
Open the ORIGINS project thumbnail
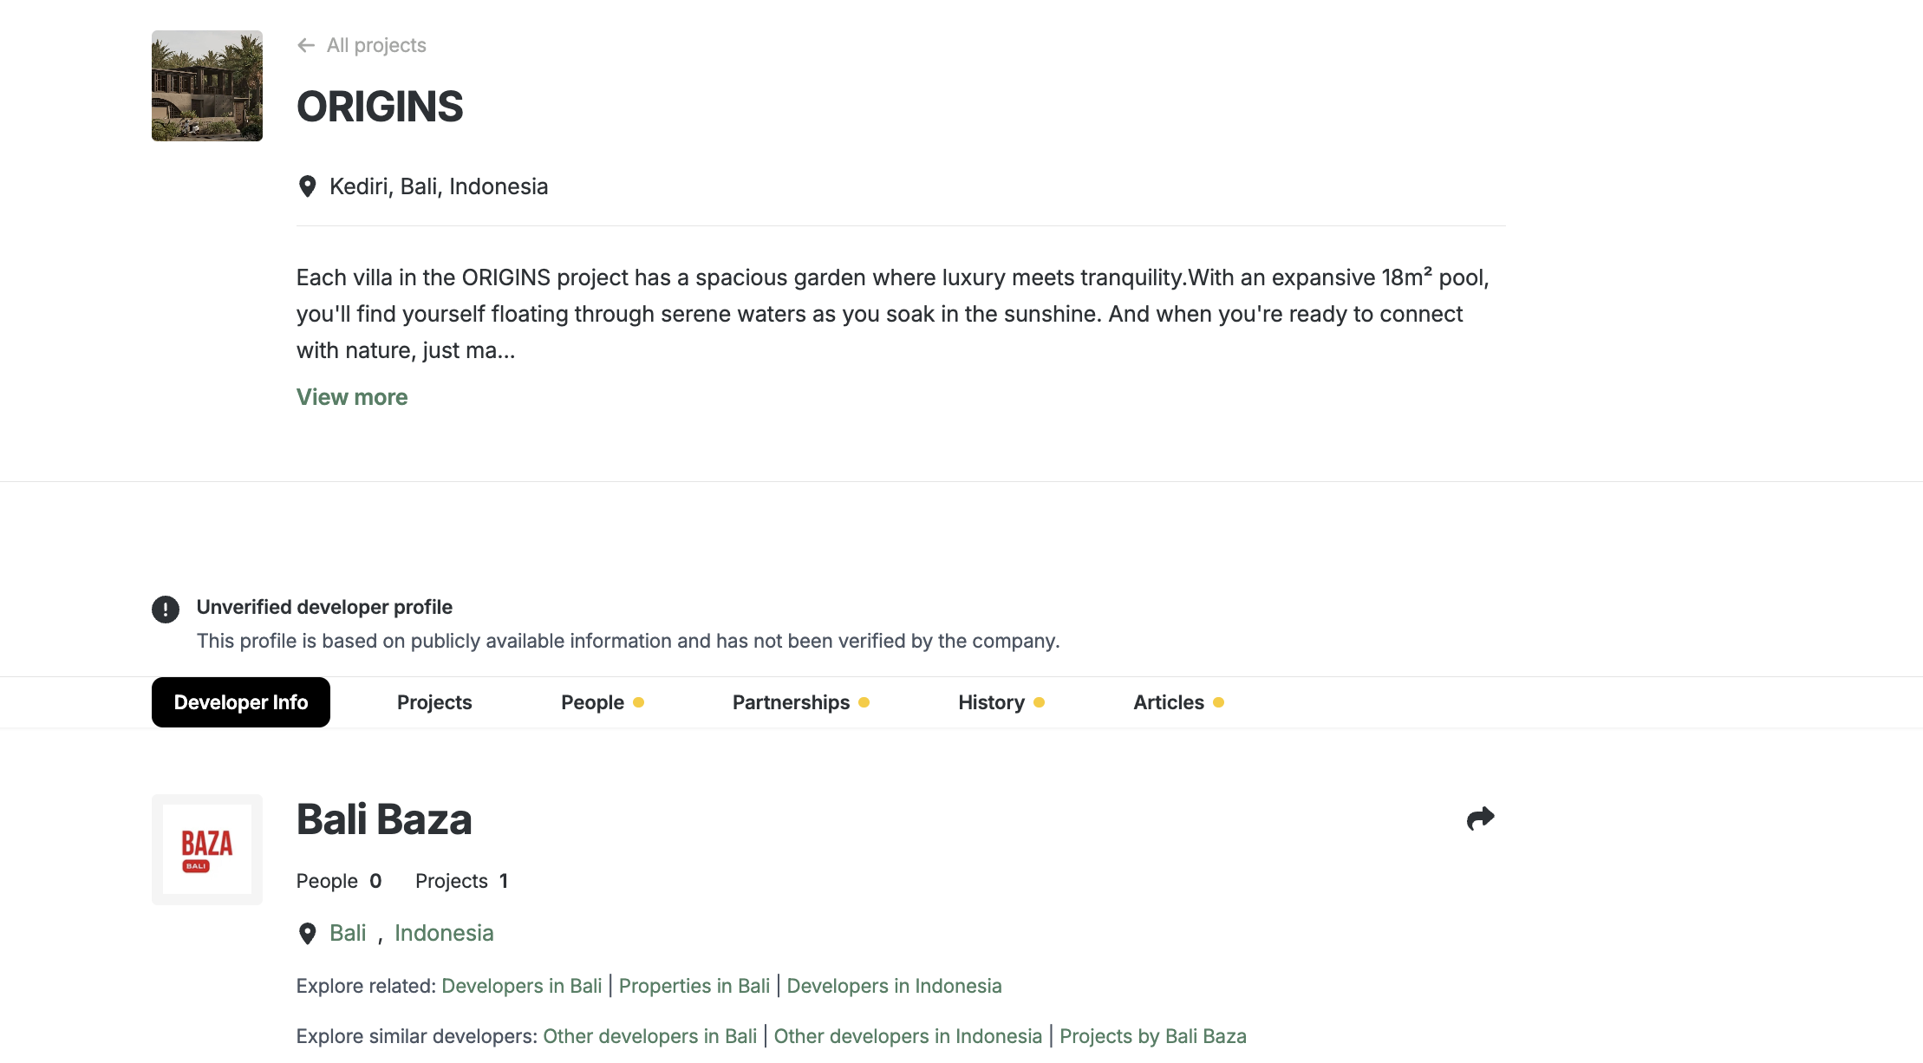[x=207, y=86]
